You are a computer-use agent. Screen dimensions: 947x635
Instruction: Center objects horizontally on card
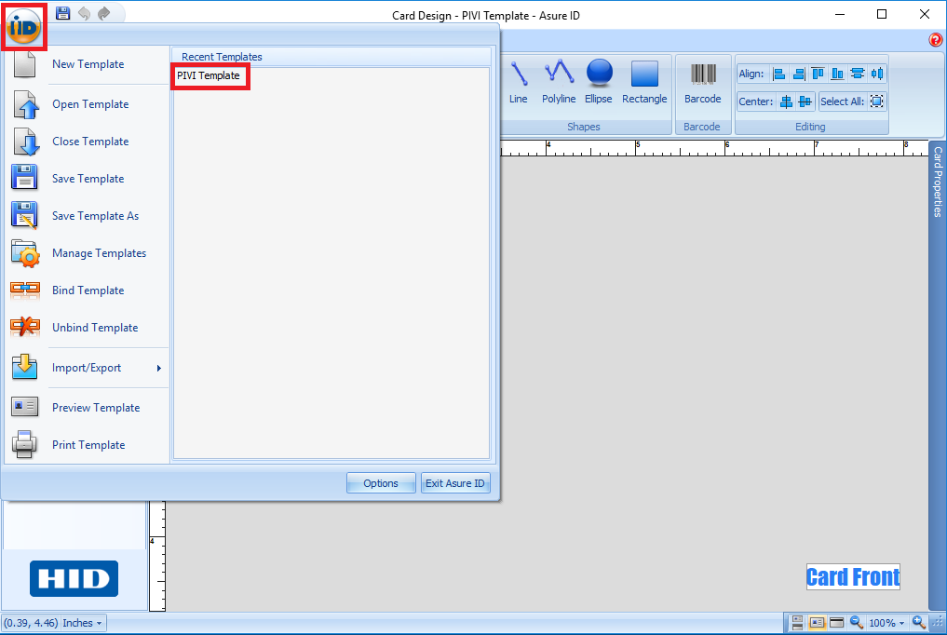tap(786, 101)
